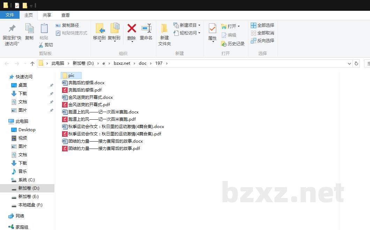Click the Paste (粘贴) clipboard icon
This screenshot has height=230, width=370.
tap(44, 29)
